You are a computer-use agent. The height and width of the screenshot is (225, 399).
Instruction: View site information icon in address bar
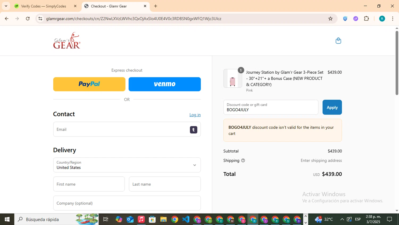pos(40,19)
